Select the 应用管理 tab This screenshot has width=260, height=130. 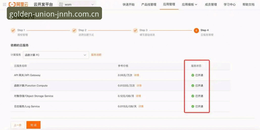coord(169,5)
